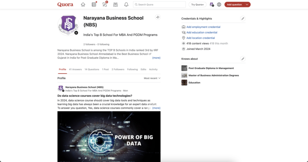Viewport: 308px width, 162px height.
Task: Open the Spaces people icon
Action: [x=115, y=5]
